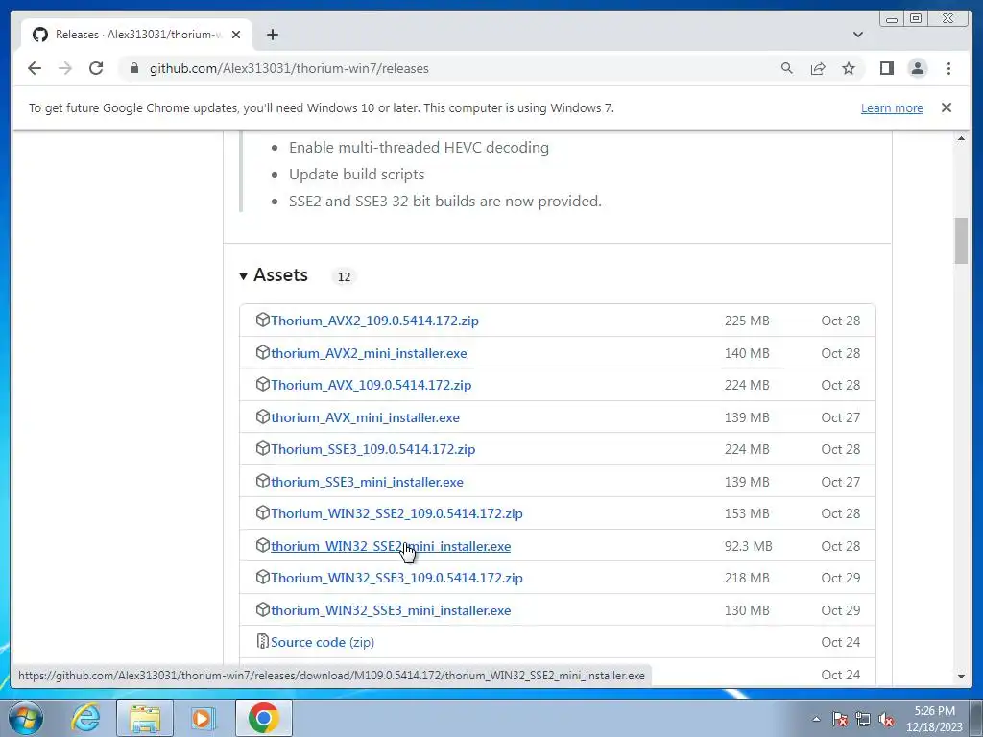Click the 130 MB size text
983x737 pixels.
tap(747, 610)
